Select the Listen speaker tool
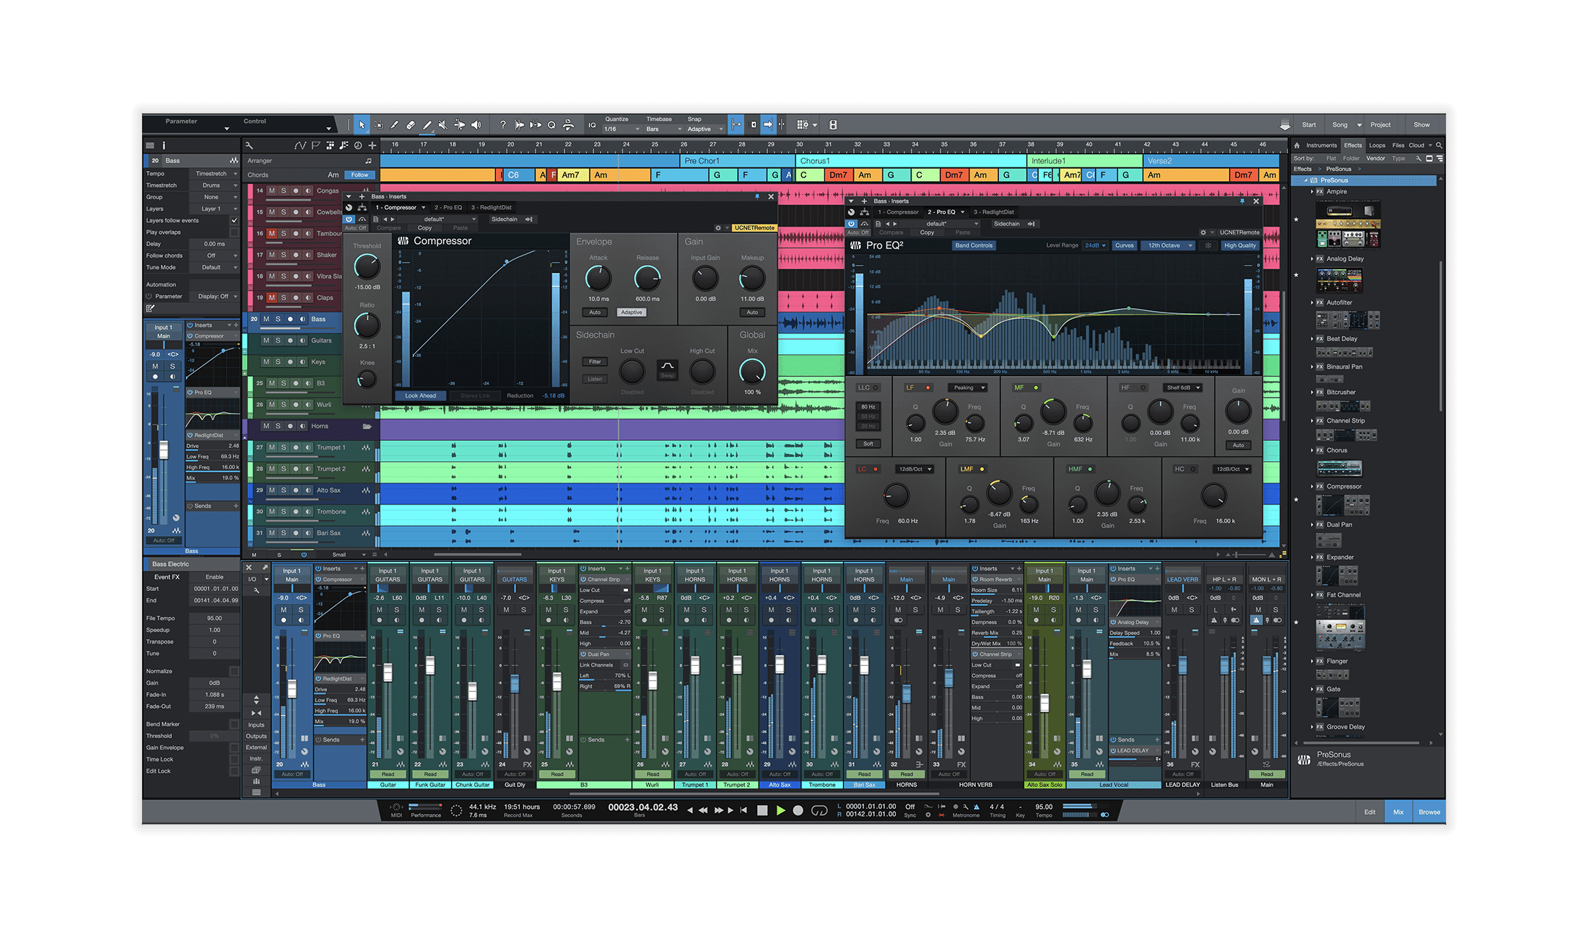This screenshot has width=1588, height=938. (476, 125)
